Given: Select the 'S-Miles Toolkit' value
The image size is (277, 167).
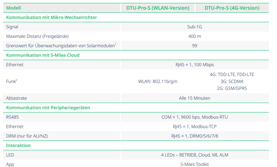Looking at the screenshot, I should point(194,164).
